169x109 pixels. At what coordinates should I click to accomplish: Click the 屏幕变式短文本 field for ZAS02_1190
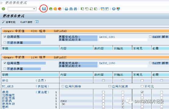pyautogui.click(x=123, y=66)
